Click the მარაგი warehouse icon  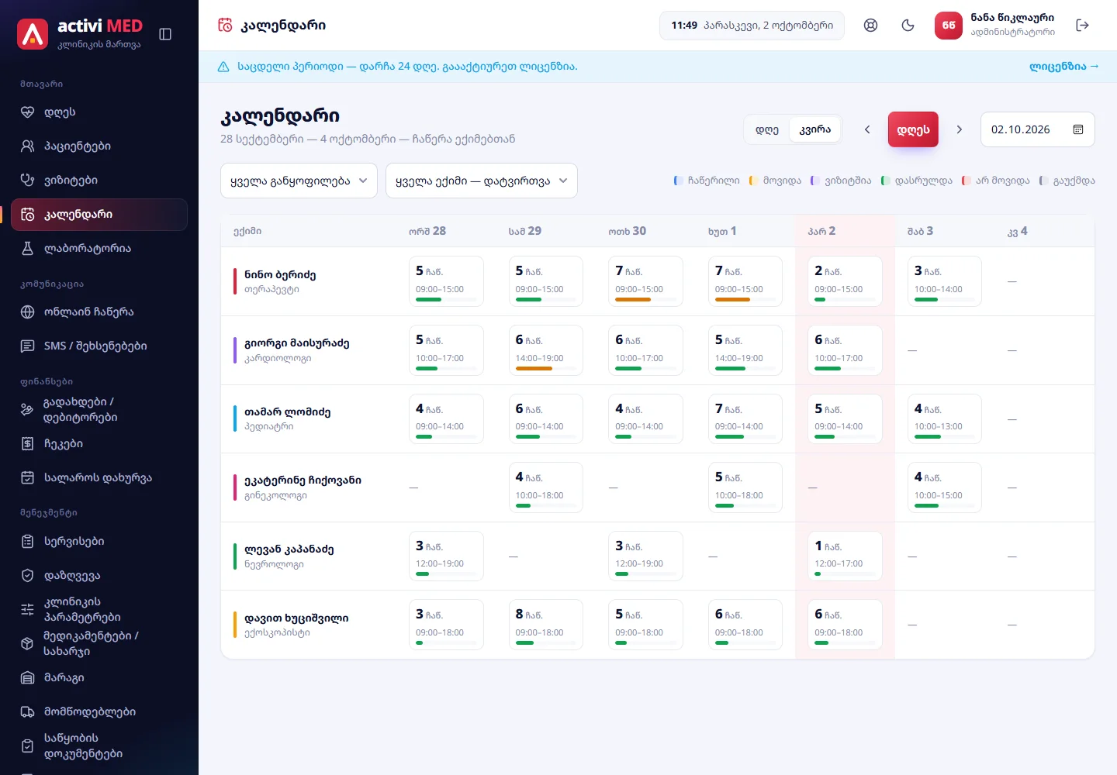[28, 678]
